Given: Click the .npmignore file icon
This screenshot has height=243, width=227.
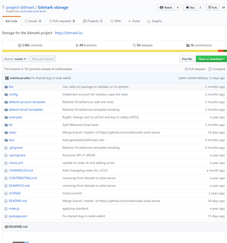Looking at the screenshot, I should point(6,155).
